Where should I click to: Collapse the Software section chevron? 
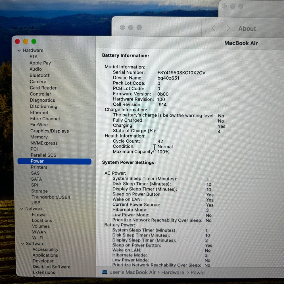pos(22,244)
